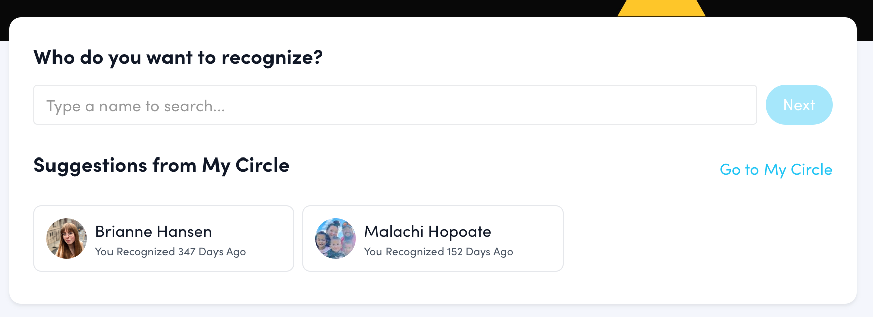Viewport: 873px width, 317px height.
Task: Click the "Who do you want to recognize?" heading
Action: point(178,58)
